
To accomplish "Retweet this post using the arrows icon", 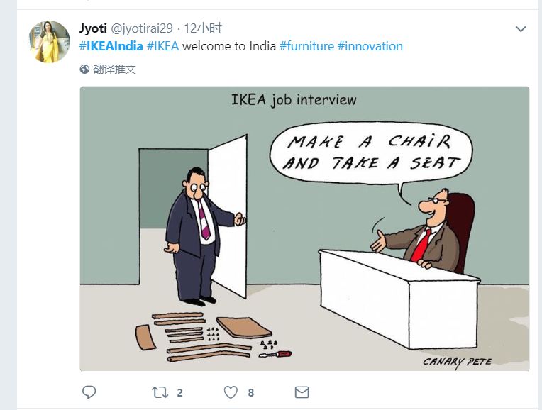I will point(160,392).
